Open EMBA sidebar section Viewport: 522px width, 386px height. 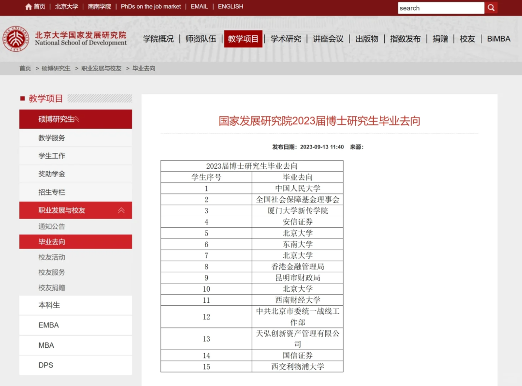coord(75,325)
